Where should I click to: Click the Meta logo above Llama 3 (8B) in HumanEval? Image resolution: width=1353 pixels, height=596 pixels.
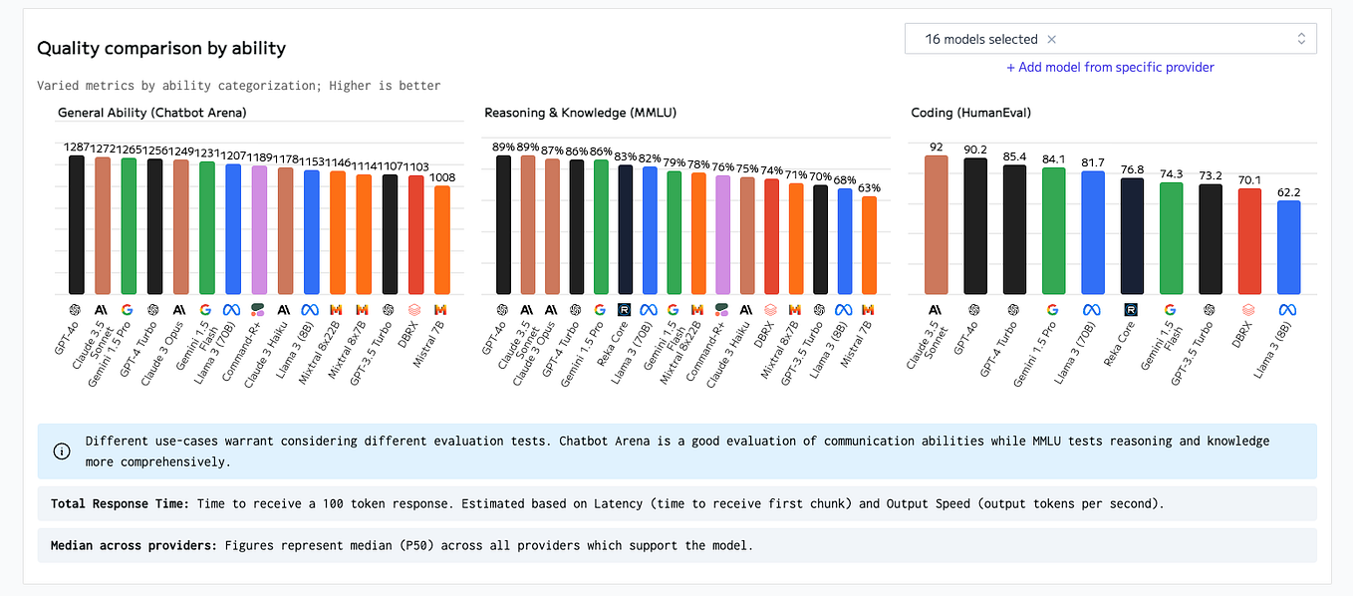(x=1288, y=310)
